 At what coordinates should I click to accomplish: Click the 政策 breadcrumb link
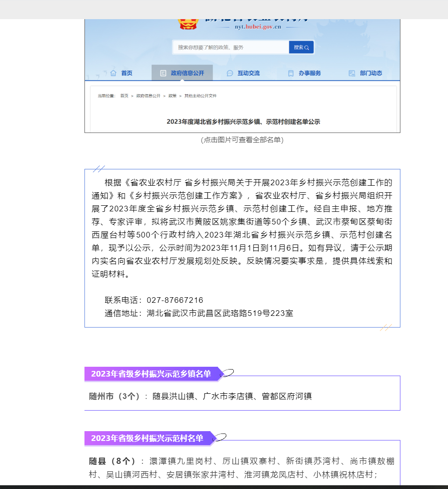(173, 96)
